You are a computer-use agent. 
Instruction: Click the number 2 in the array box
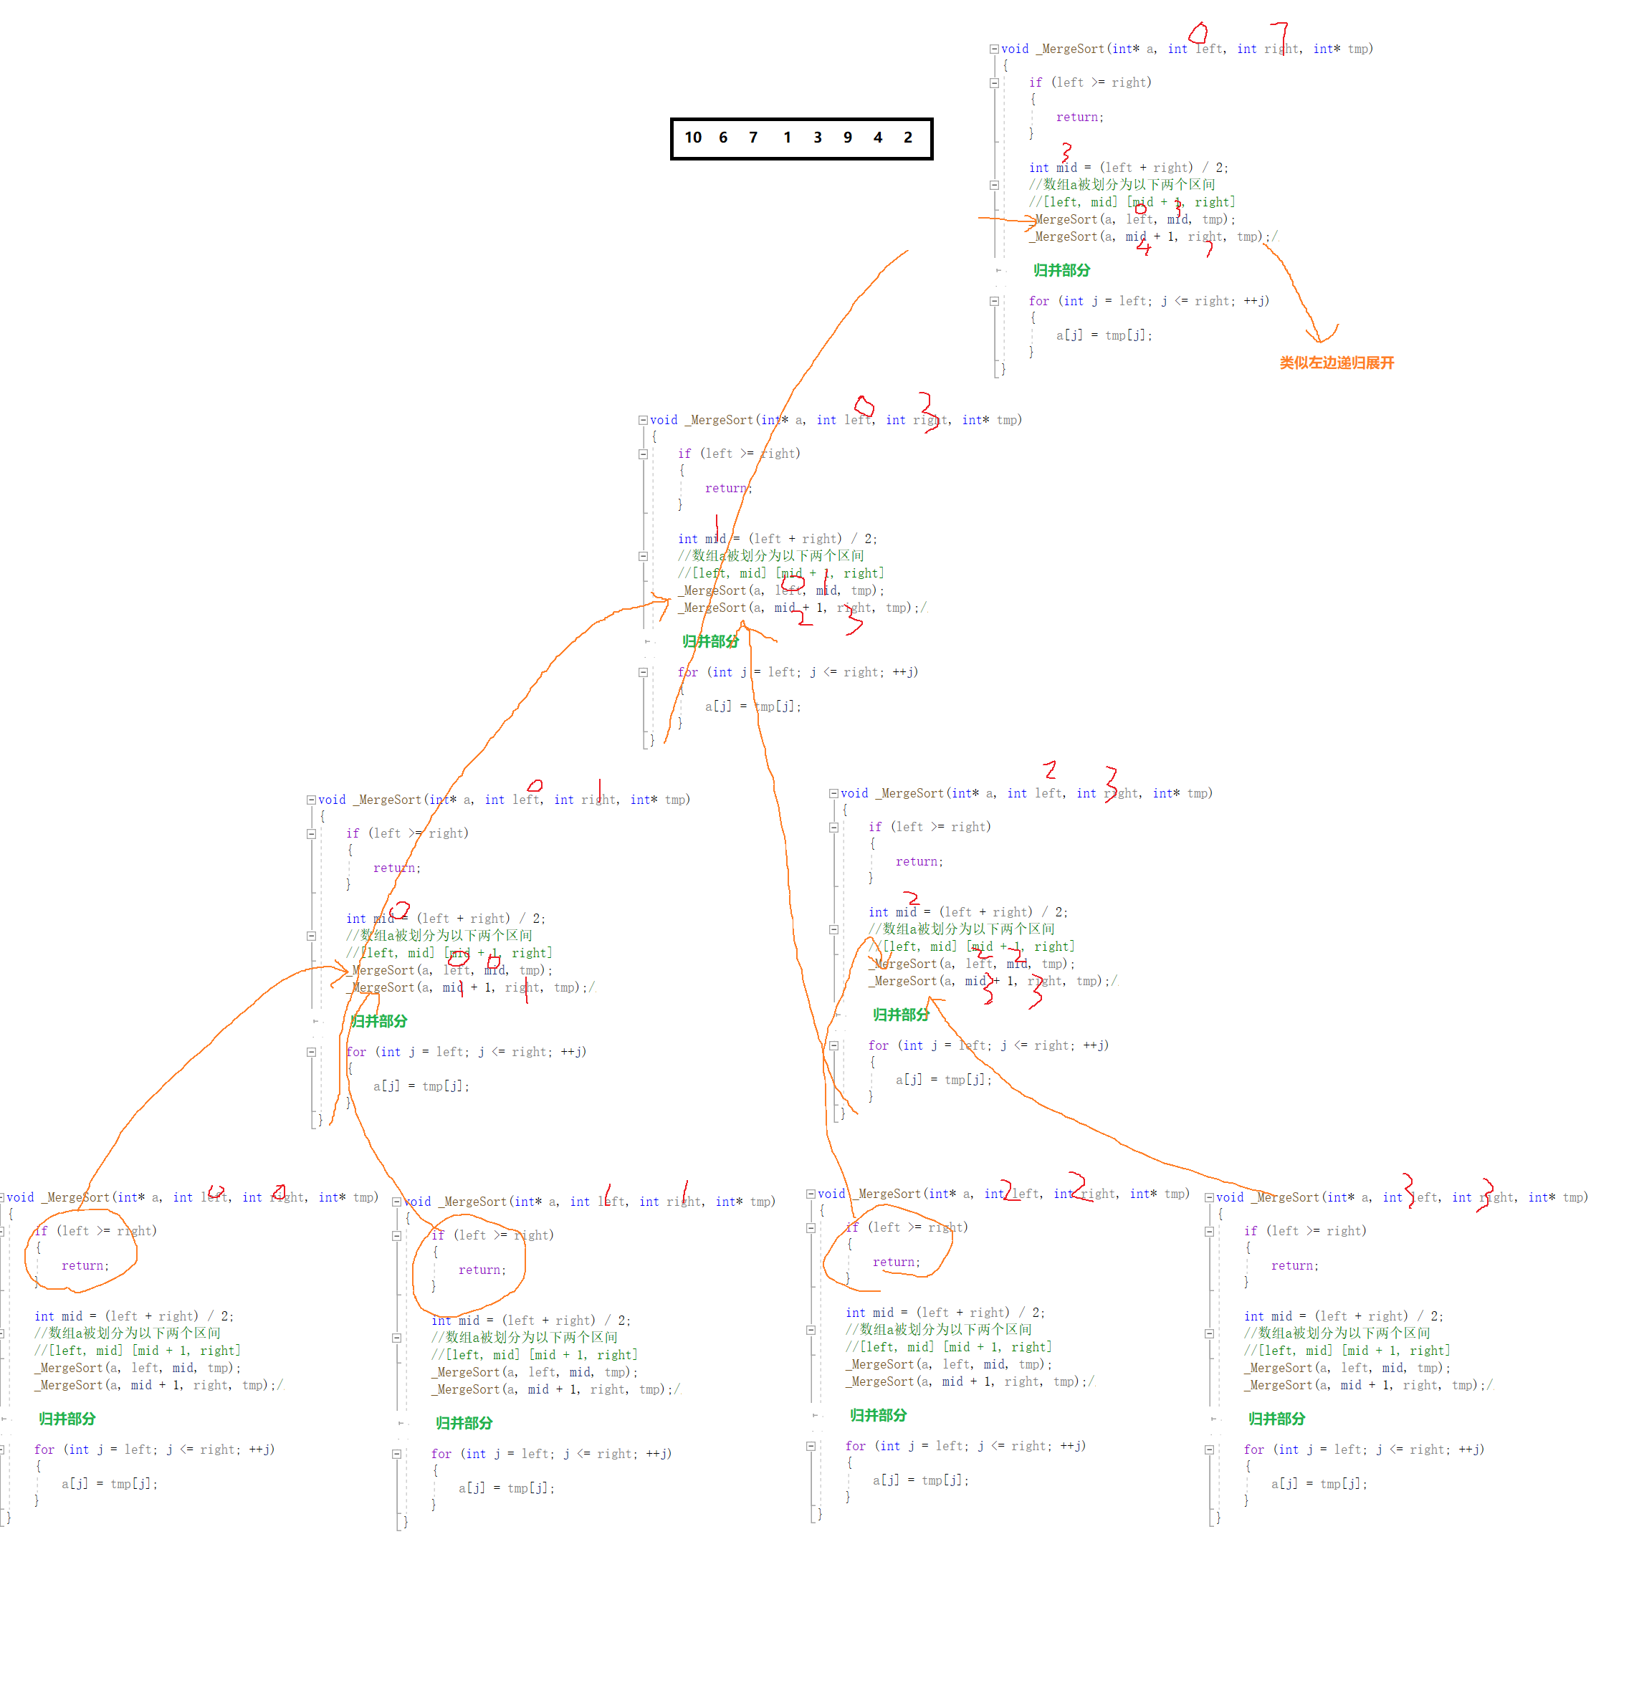tap(909, 138)
